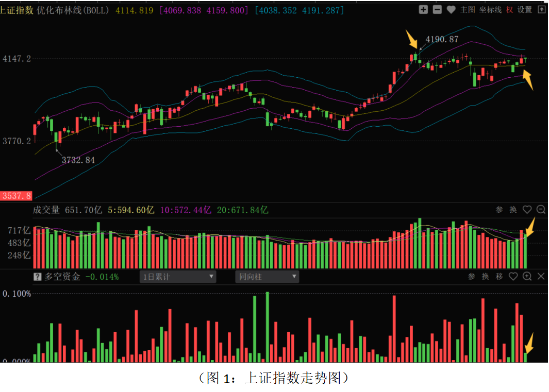The width and height of the screenshot is (549, 392).
Task: Click 换 switch indicator button in 成交量 panel
Action: point(513,210)
